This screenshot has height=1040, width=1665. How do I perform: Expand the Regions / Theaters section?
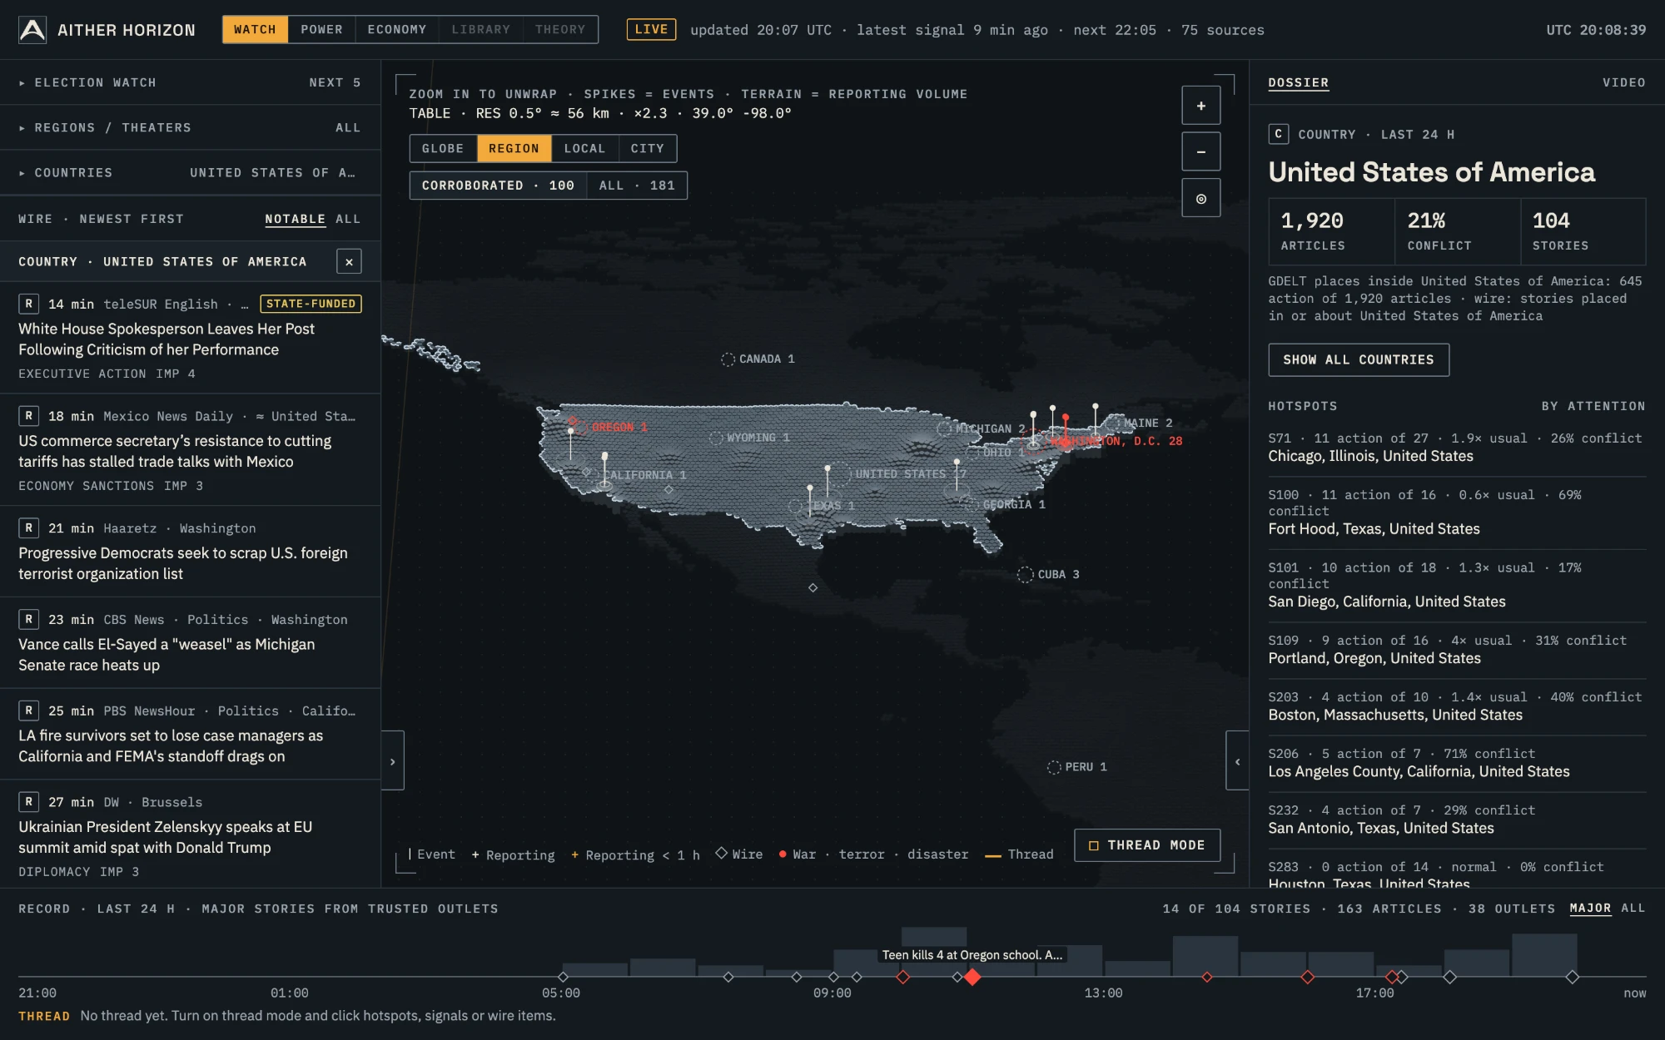(x=190, y=127)
